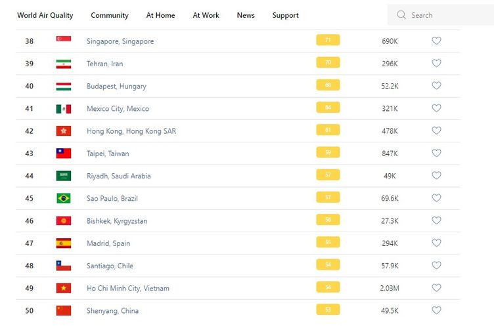Click Budapest's yellow AQI badge 68
494x328 pixels.
328,85
